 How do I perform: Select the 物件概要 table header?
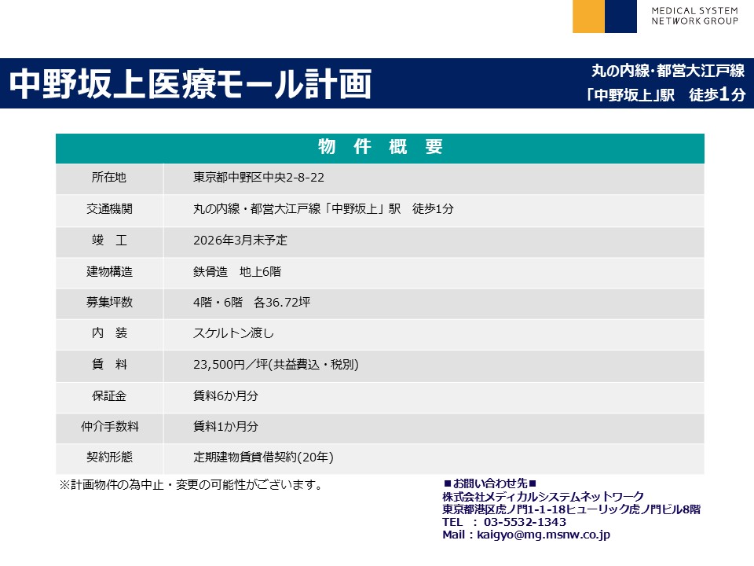click(x=379, y=147)
